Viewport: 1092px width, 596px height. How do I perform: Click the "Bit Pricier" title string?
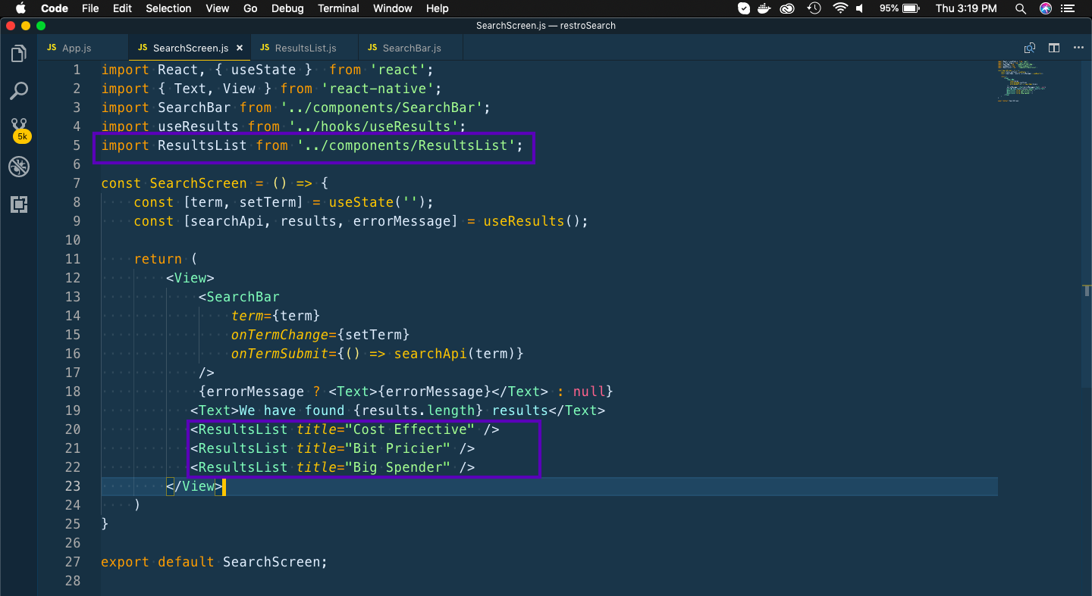pos(398,448)
